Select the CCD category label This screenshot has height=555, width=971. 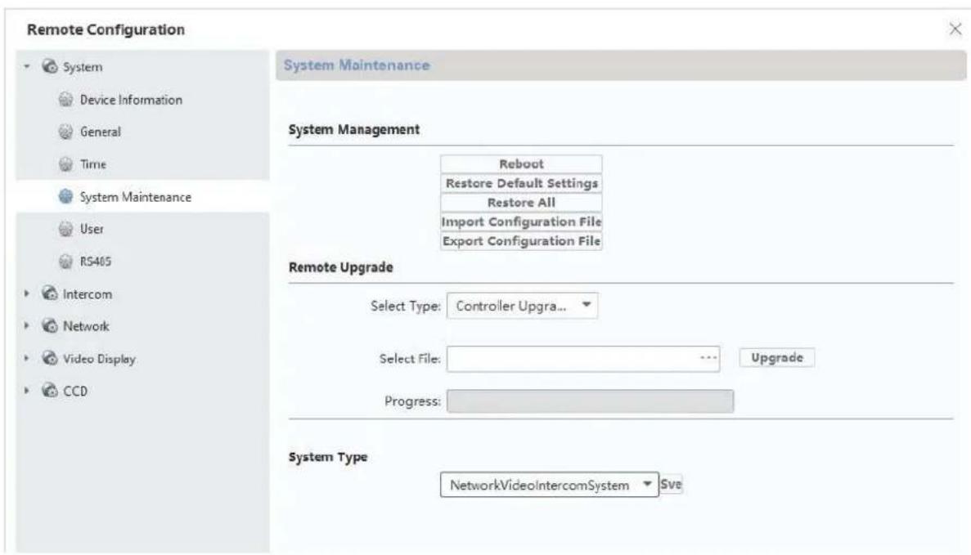pyautogui.click(x=75, y=391)
